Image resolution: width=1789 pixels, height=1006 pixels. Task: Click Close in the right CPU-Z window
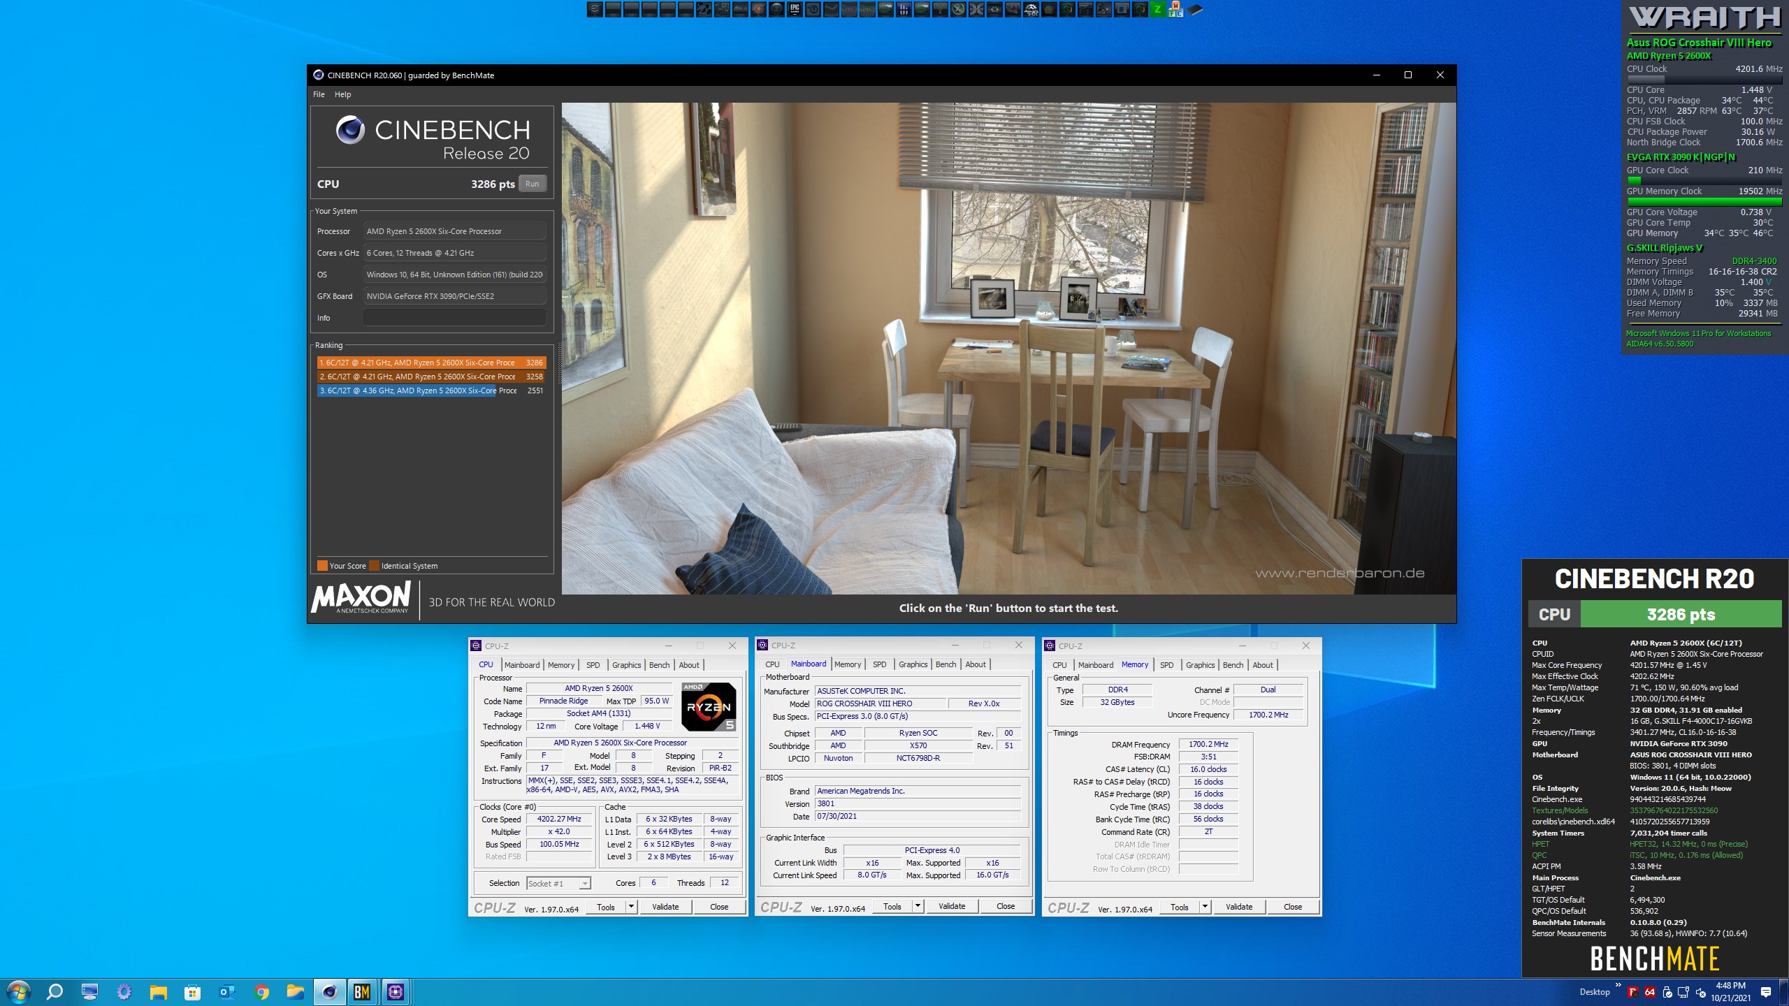pyautogui.click(x=1293, y=907)
